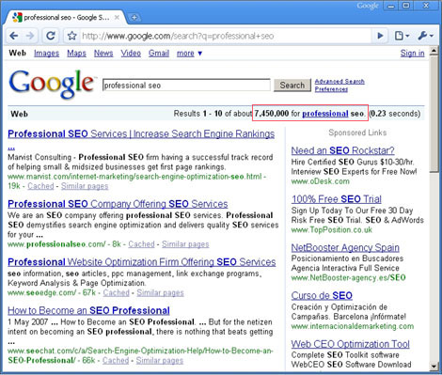The image size is (442, 375).
Task: Click into the professional seo search box
Action: 186,86
